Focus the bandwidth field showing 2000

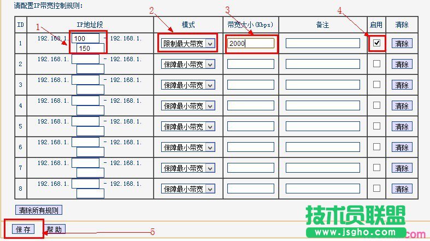[x=251, y=44]
